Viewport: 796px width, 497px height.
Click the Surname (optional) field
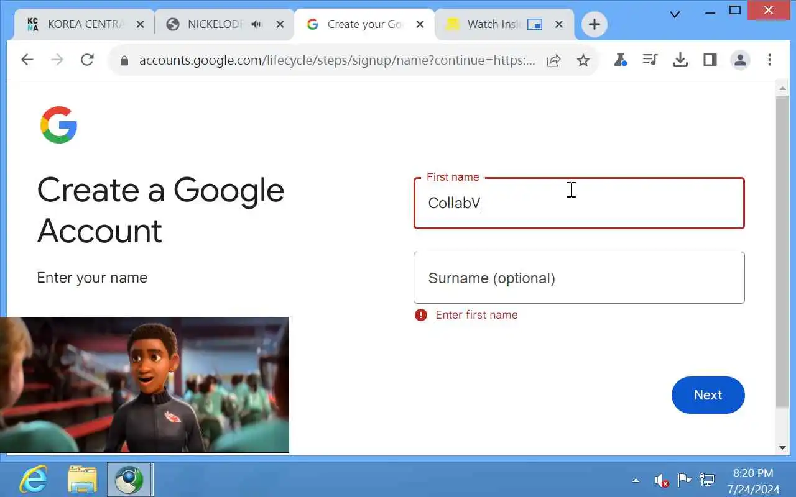(579, 278)
